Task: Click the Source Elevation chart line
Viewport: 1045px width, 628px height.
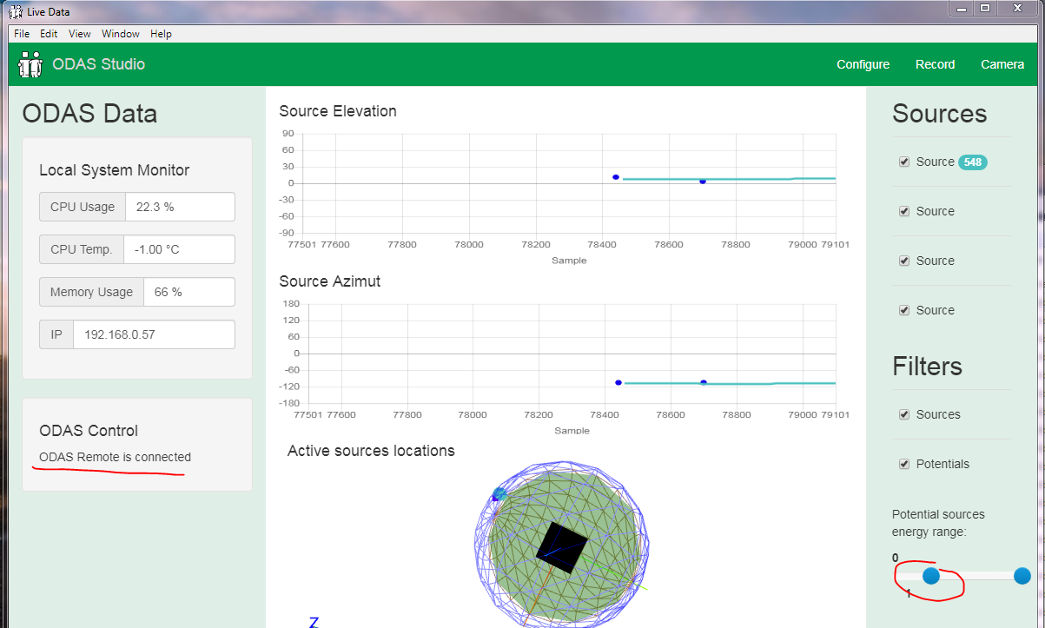Action: (728, 179)
